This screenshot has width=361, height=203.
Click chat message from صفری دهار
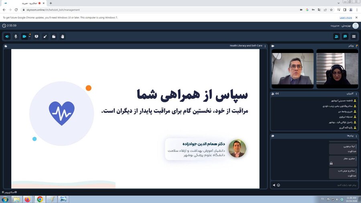tap(343, 161)
